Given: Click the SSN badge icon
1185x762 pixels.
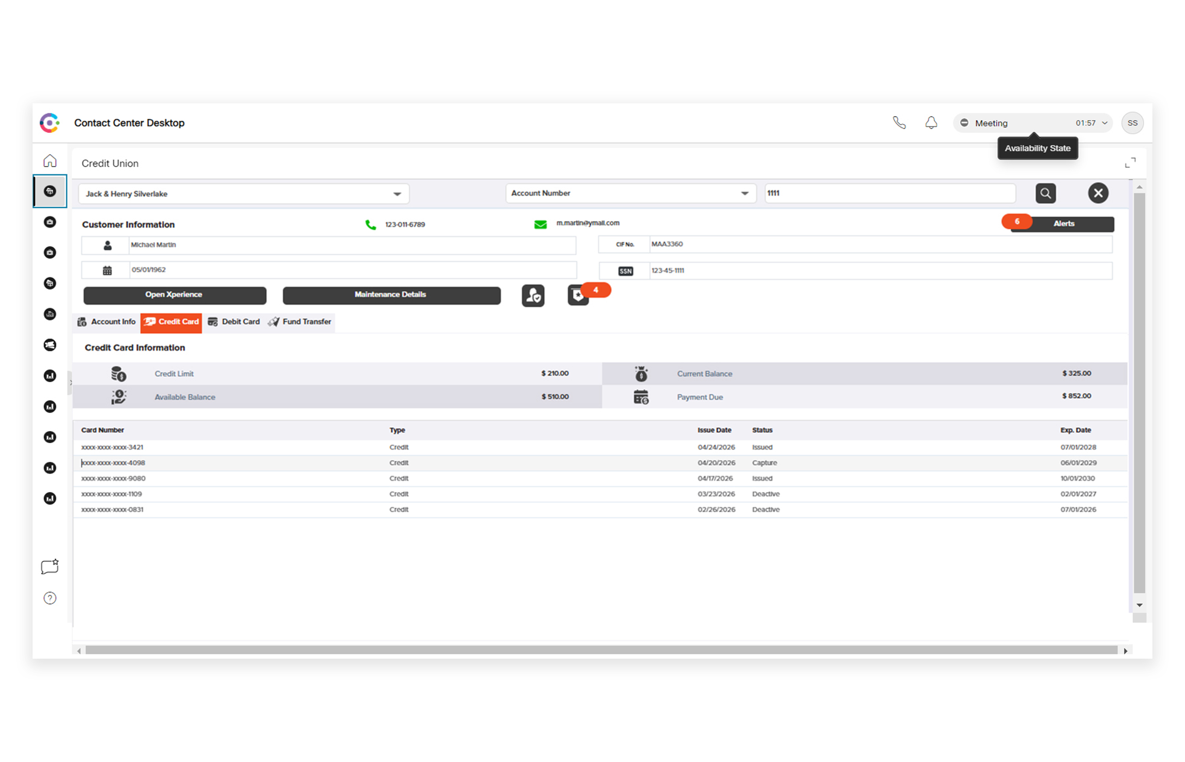Looking at the screenshot, I should pos(626,271).
